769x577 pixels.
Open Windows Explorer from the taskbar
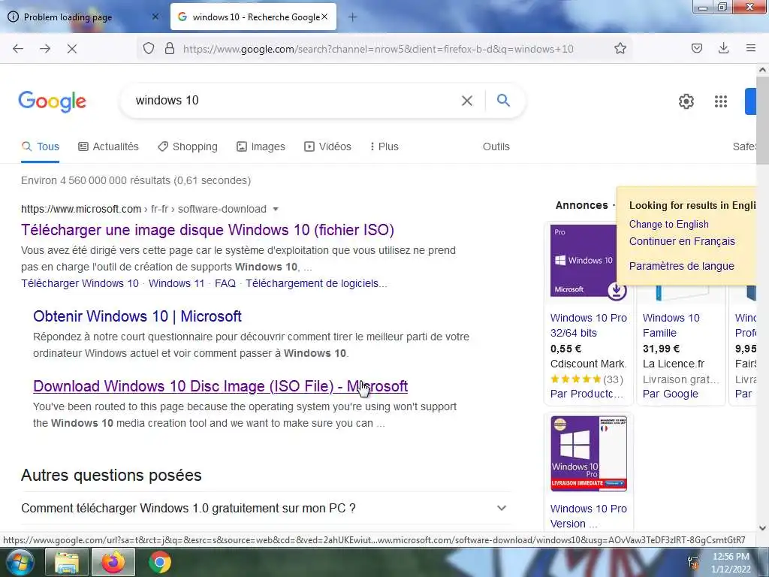point(67,562)
